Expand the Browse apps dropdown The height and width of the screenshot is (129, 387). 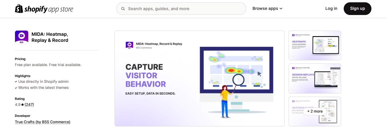tap(267, 9)
